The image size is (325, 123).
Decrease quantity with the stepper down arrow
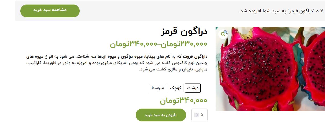coord(197,116)
